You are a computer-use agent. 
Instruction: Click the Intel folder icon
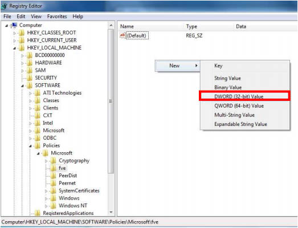pos(38,123)
